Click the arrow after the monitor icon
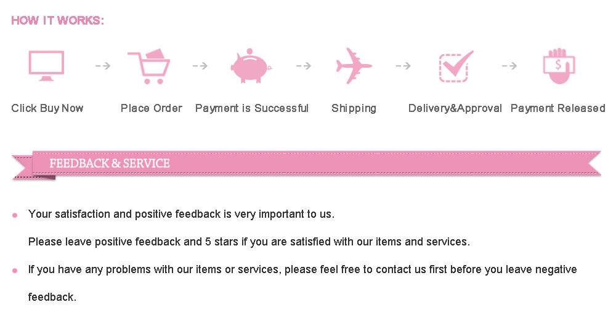 (103, 66)
